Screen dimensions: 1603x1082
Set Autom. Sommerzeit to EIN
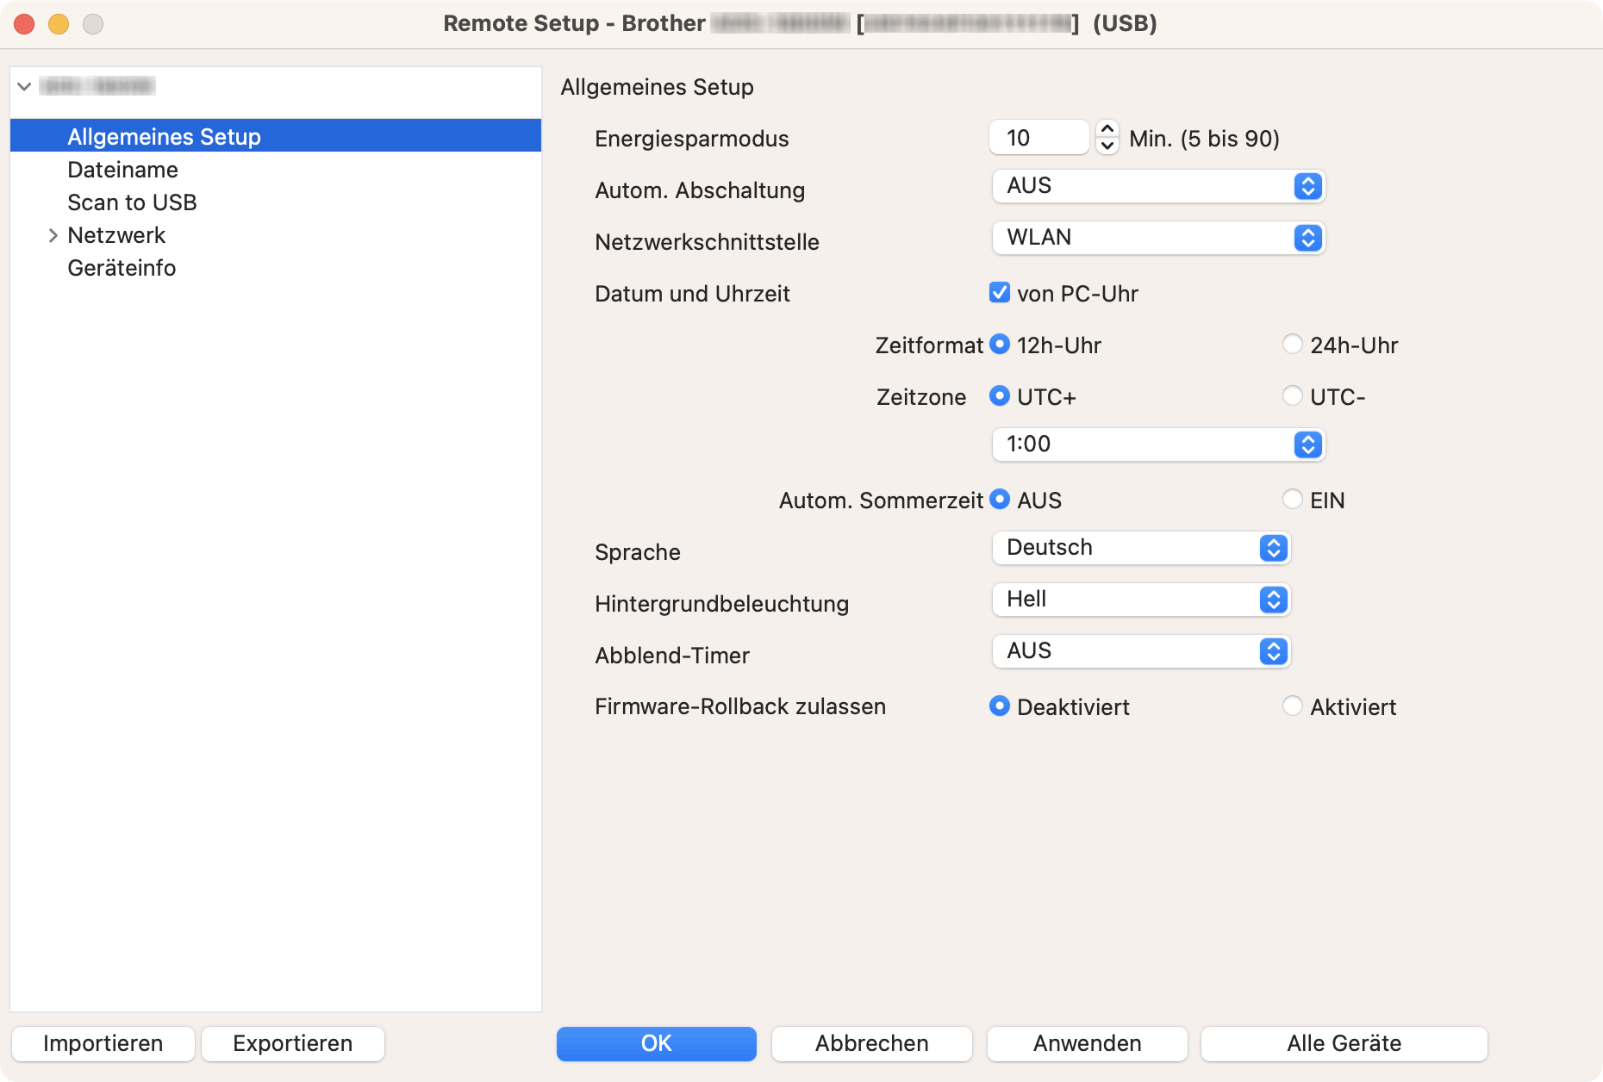(x=1292, y=500)
